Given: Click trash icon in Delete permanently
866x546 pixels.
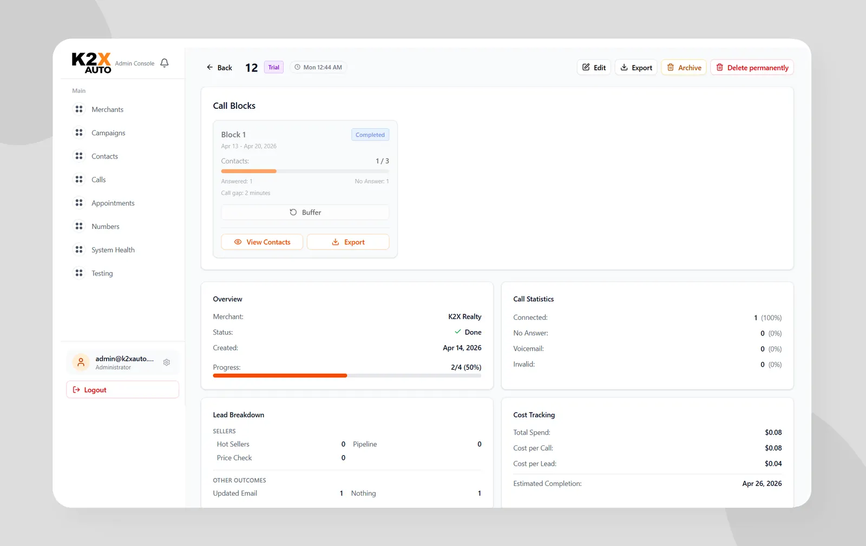Looking at the screenshot, I should 720,68.
